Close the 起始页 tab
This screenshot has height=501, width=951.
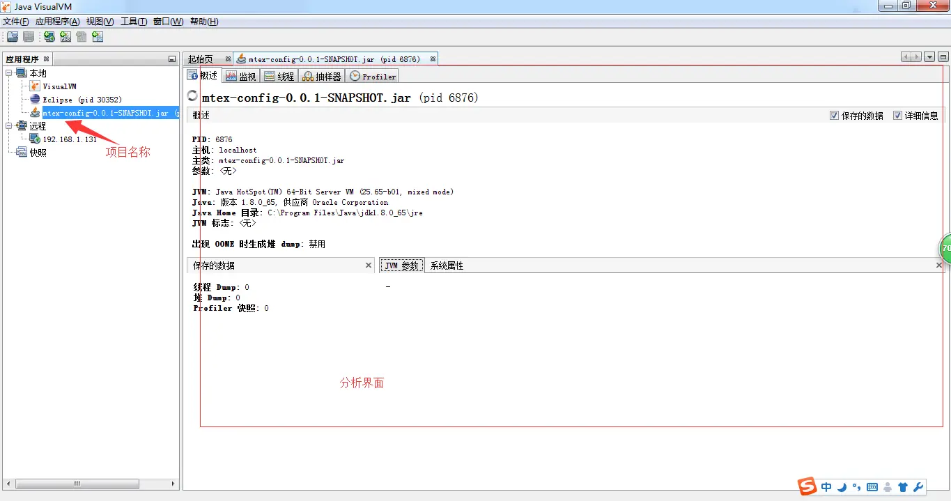228,59
